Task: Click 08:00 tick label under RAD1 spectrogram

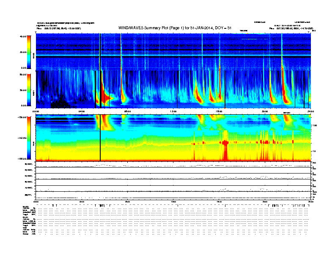Action: 127,111
